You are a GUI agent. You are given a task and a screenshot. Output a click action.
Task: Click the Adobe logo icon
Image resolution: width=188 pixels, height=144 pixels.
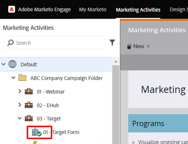pos(12,9)
